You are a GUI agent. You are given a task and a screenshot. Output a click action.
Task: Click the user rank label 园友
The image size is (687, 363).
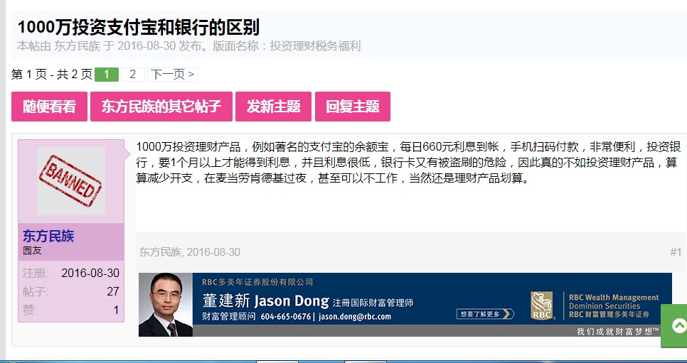pyautogui.click(x=32, y=251)
